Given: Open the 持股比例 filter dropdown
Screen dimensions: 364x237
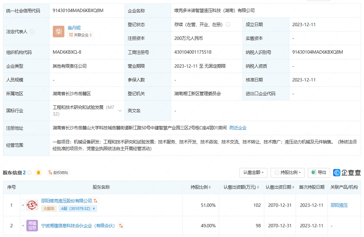Looking at the screenshot, I should point(288,173).
